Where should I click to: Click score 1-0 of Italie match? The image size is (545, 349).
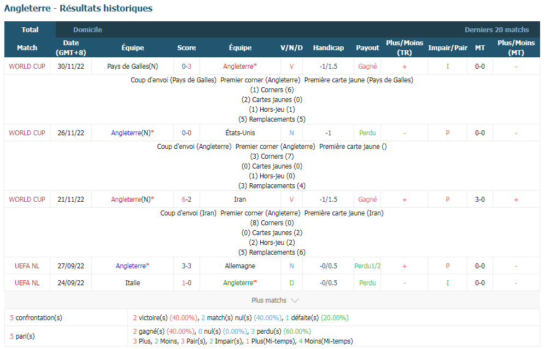(x=186, y=283)
